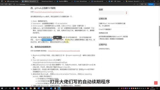The width and height of the screenshot is (160, 90).
Task: Open File Explorer from the taskbar
Action: pyautogui.click(x=34, y=88)
